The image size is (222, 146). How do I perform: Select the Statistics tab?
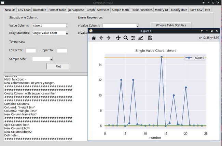tap(103, 10)
